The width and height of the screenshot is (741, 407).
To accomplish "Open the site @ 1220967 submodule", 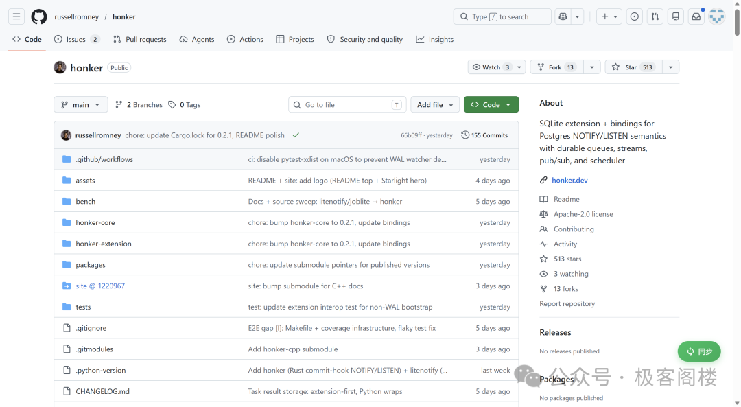I will [x=100, y=286].
